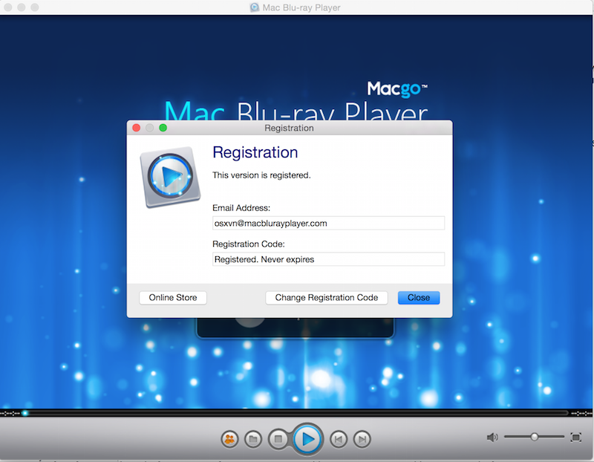Click Change Registration Code button
Image resolution: width=594 pixels, height=462 pixels.
[x=327, y=298]
